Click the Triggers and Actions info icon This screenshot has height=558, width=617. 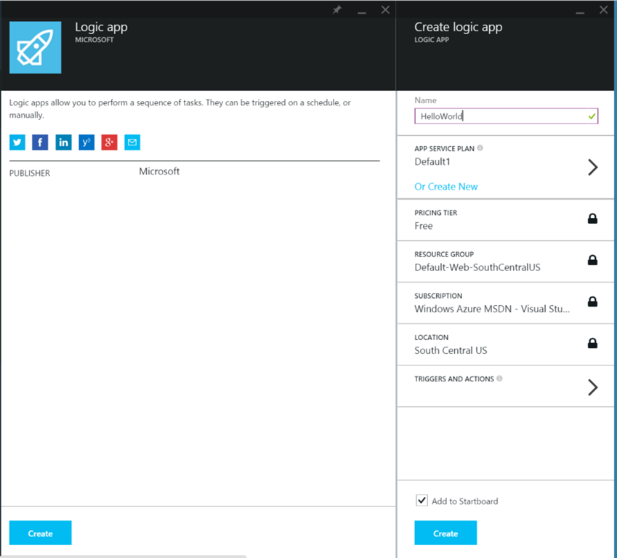499,378
